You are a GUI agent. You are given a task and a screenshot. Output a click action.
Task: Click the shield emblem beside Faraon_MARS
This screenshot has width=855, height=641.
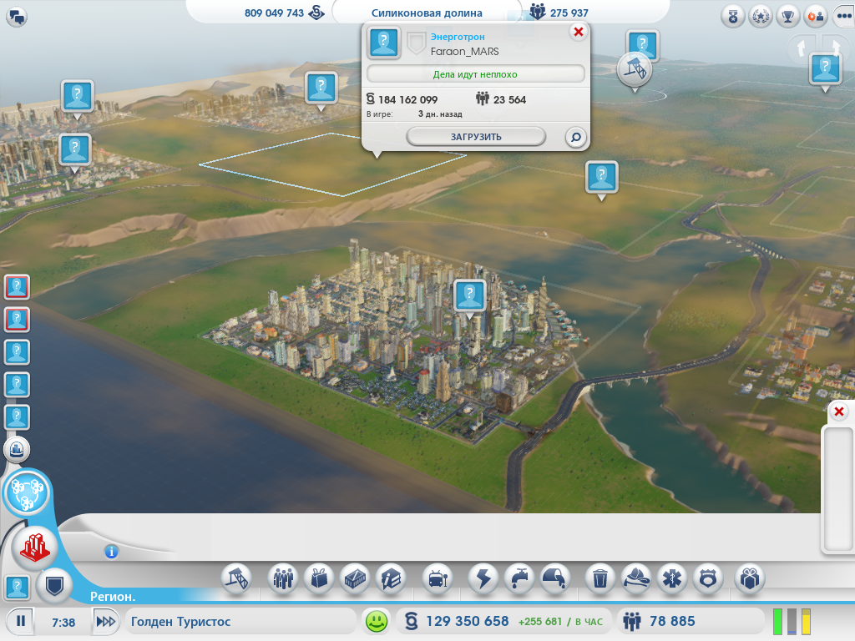(416, 43)
